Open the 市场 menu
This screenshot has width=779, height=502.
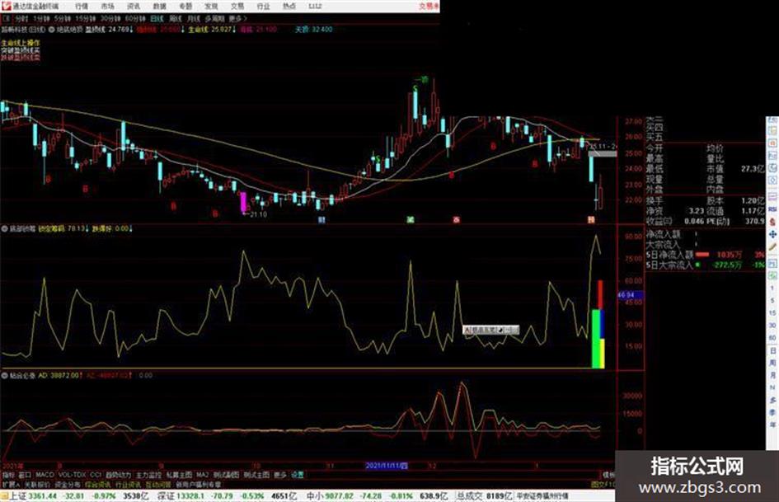(107, 6)
